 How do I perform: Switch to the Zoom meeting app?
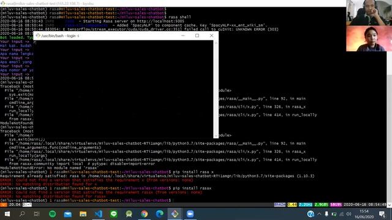tap(190, 214)
